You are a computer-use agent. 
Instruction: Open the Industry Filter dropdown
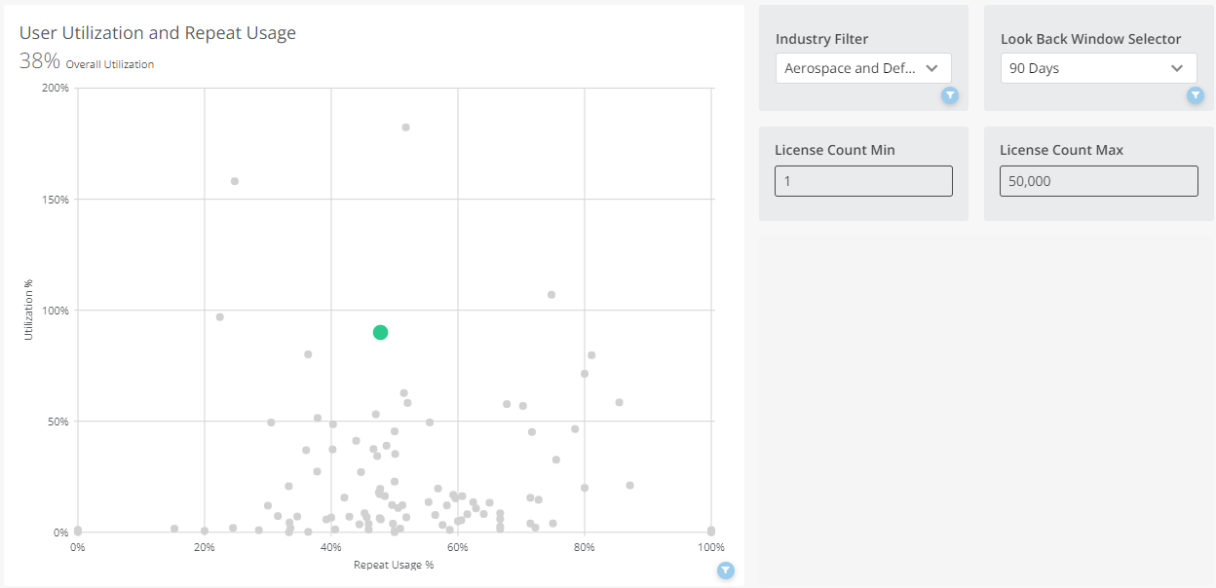[x=862, y=68]
